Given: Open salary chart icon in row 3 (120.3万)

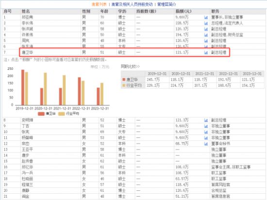Looking at the screenshot, I should click(x=206, y=29).
